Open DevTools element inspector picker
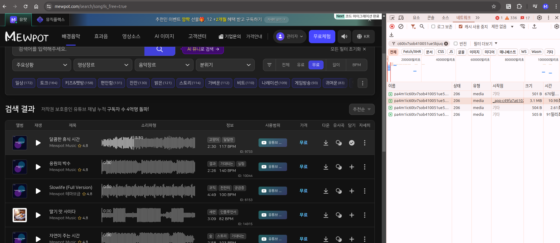The height and width of the screenshot is (243, 560). tap(392, 18)
